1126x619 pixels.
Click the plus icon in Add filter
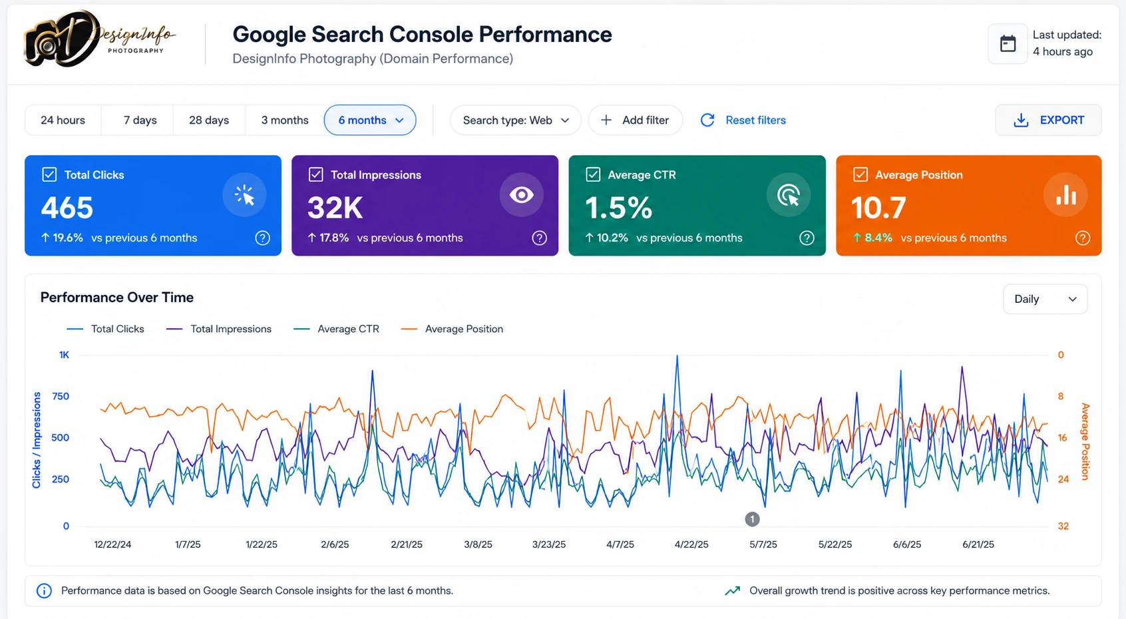coord(606,120)
